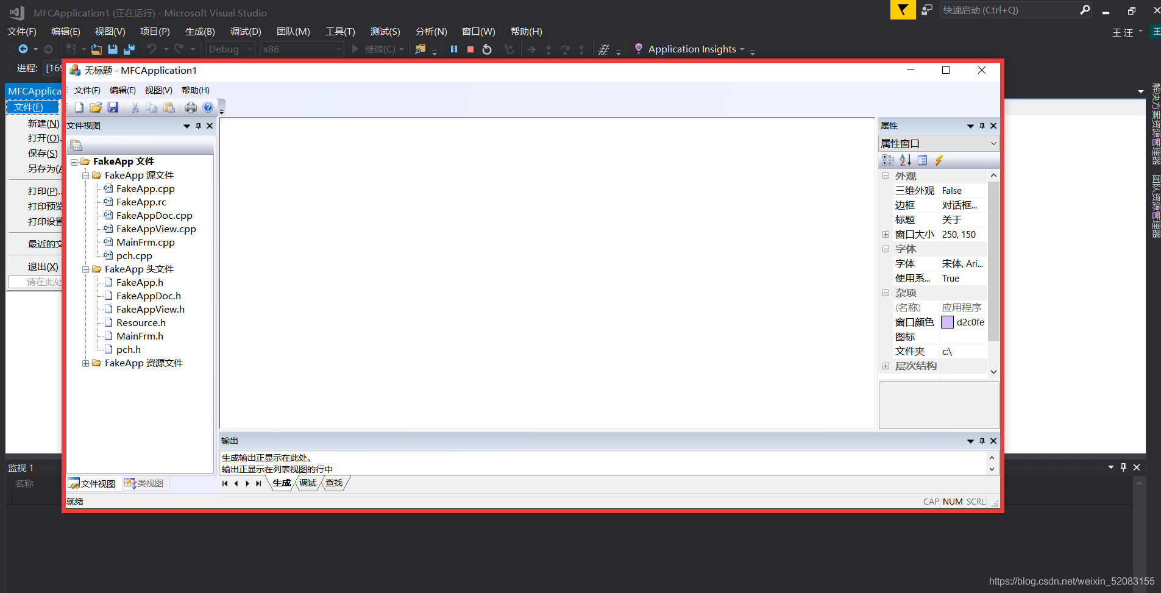The width and height of the screenshot is (1161, 593).
Task: Click the 三维外观 False value
Action: 964,191
